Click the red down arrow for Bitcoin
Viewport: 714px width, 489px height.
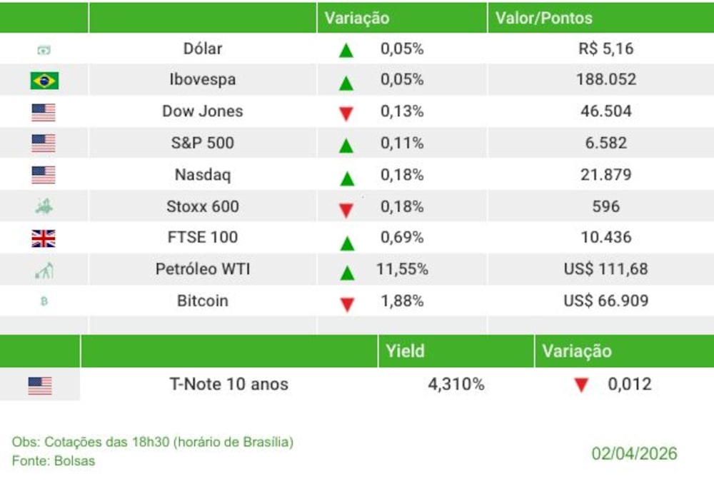pos(347,304)
